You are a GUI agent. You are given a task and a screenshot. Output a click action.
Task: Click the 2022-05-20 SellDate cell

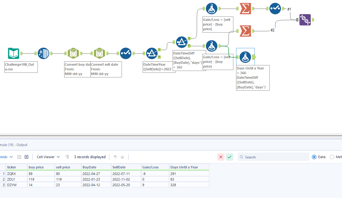click(126, 185)
